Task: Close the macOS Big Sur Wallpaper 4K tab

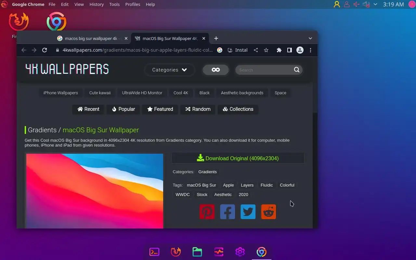Action: click(x=204, y=38)
